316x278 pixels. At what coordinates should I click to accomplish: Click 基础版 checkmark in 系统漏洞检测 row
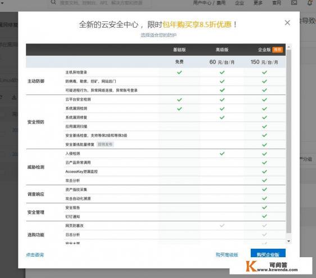[x=179, y=109]
